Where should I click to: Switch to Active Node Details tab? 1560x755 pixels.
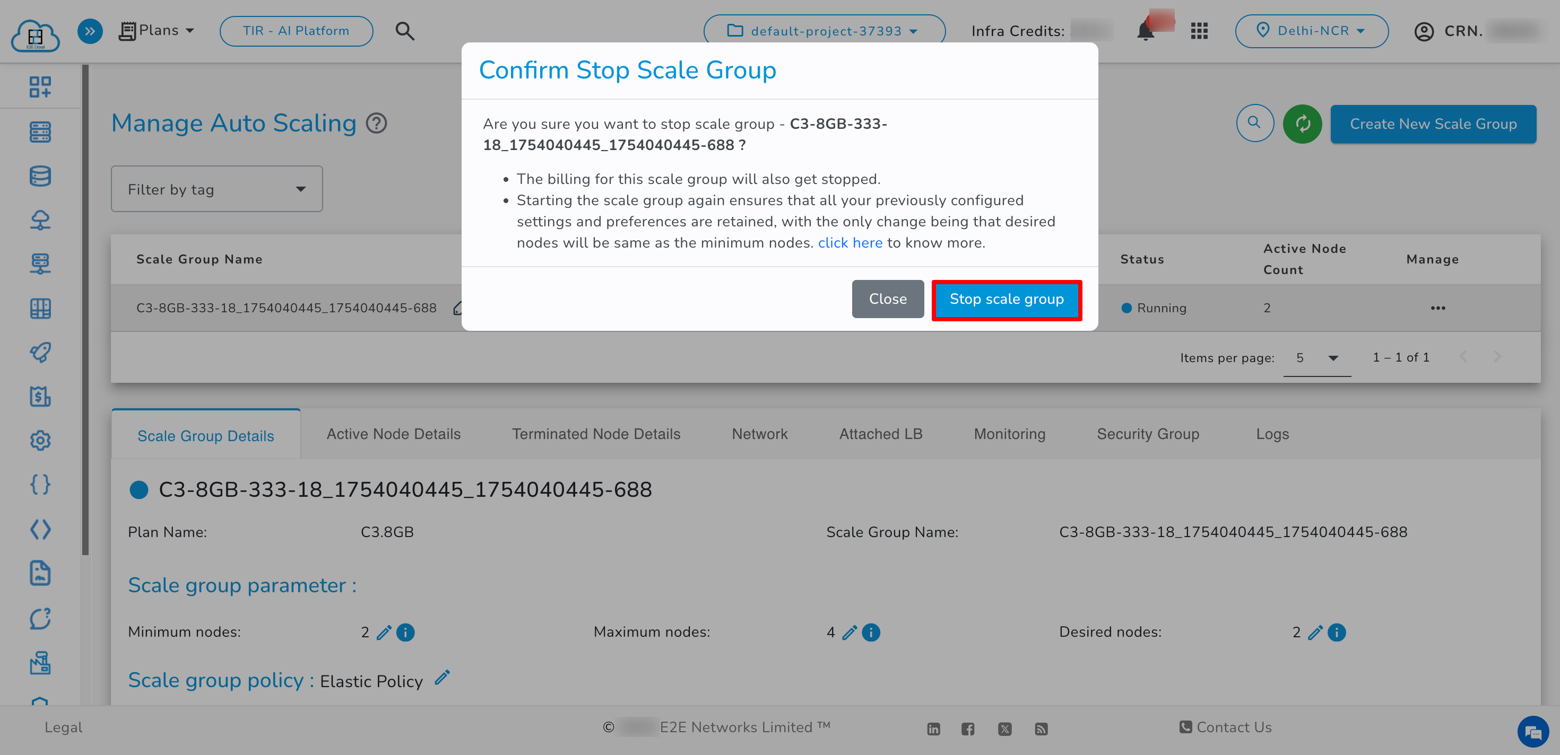(394, 434)
